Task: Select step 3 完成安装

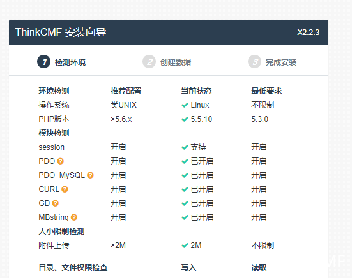Action: pos(272,62)
